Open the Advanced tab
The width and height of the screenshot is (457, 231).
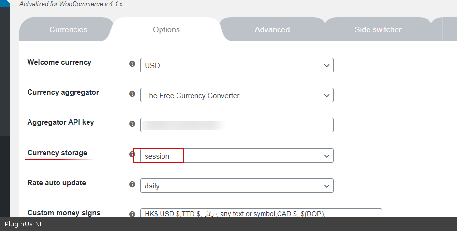[272, 30]
